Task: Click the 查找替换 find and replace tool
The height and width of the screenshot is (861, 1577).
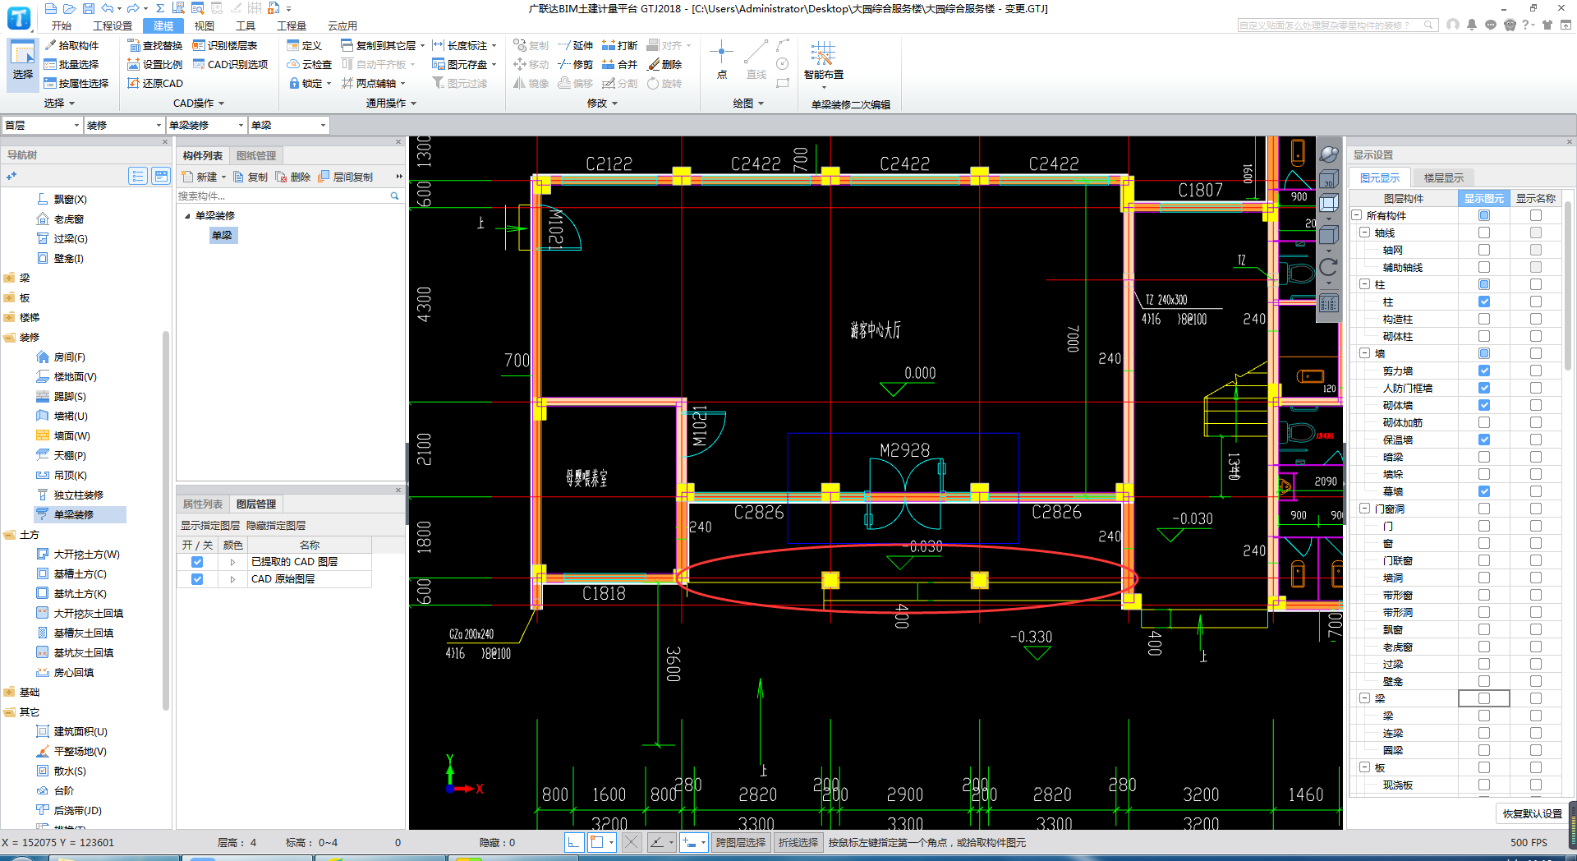Action: pyautogui.click(x=155, y=45)
